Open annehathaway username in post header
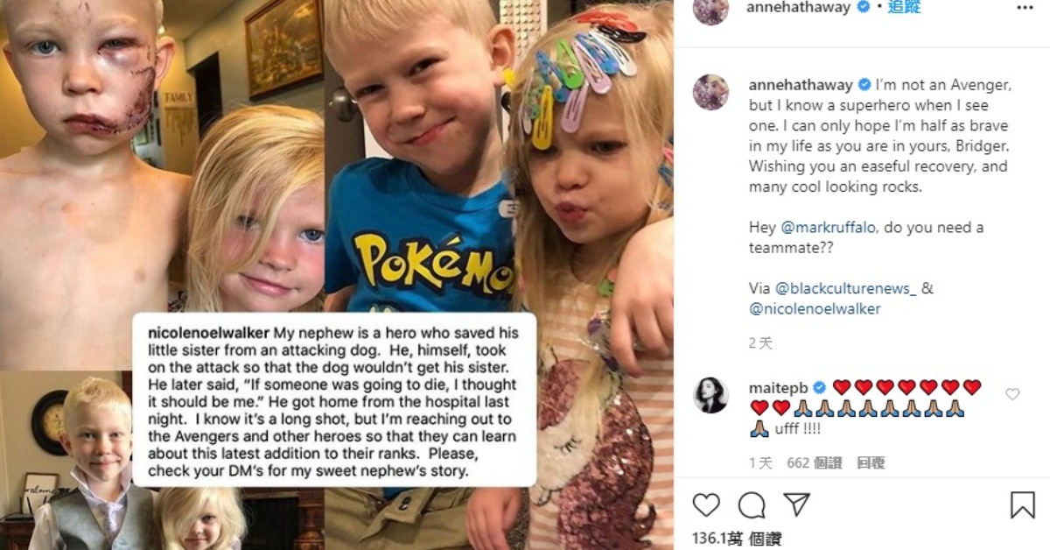The height and width of the screenshot is (550, 1050). pos(800,7)
